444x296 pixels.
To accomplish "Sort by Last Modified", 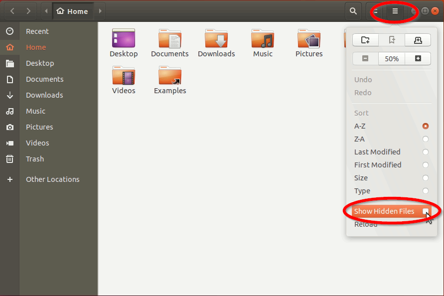I will coord(392,152).
